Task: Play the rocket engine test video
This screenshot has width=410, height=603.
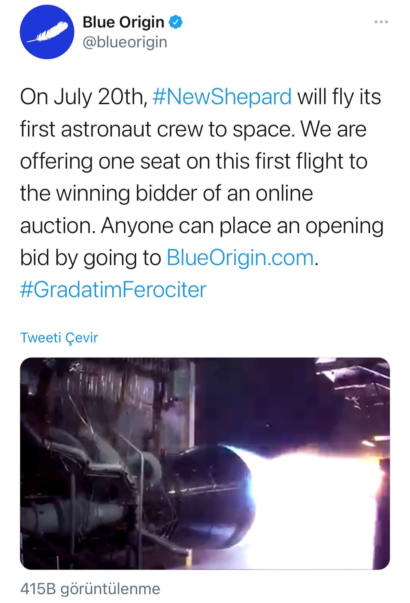Action: click(205, 463)
